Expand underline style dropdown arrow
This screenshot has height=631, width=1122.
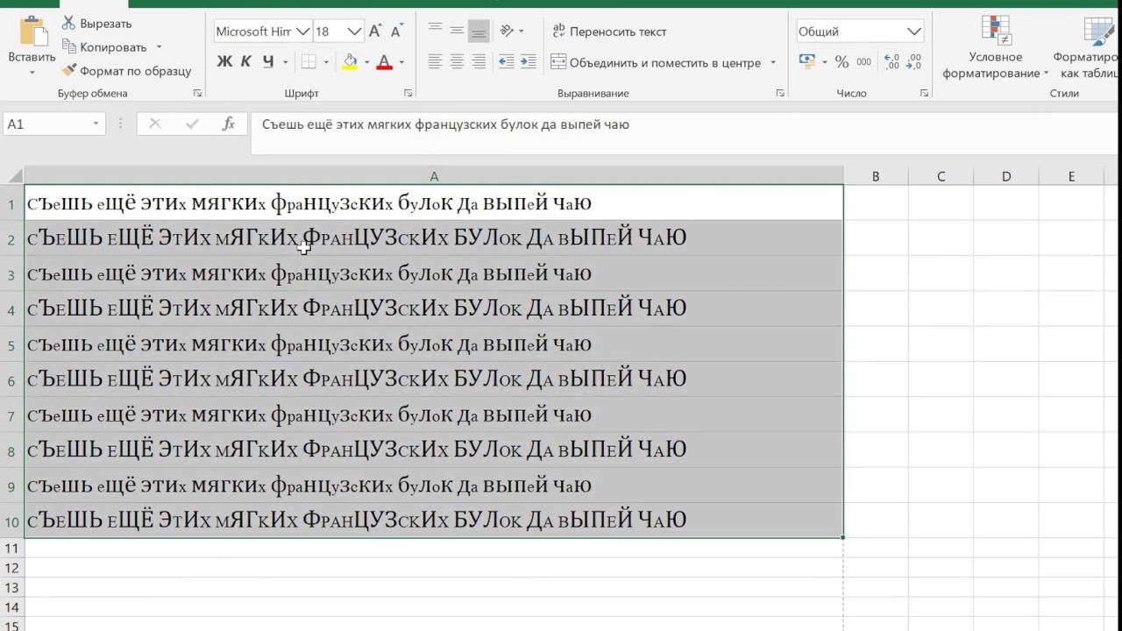(x=286, y=62)
